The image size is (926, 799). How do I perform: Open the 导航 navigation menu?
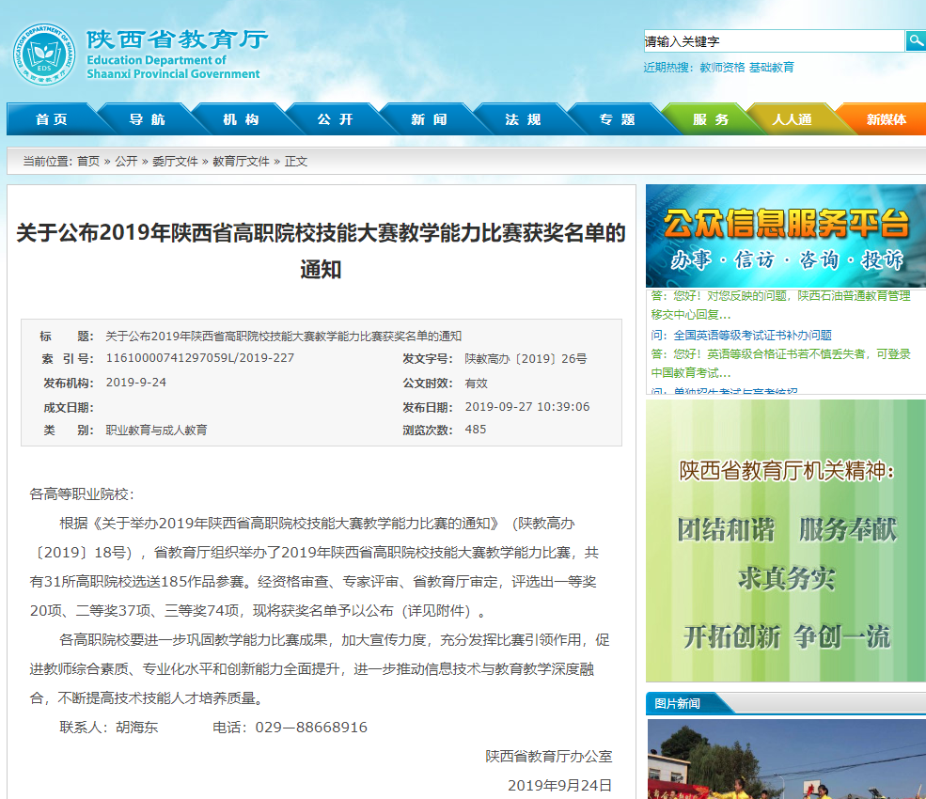(x=147, y=119)
